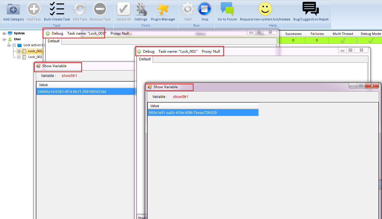Tick the Lock action category checkbox

pos(14,45)
